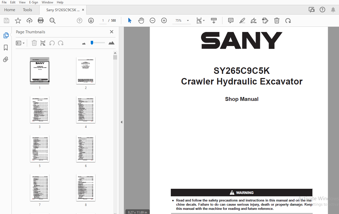
Task: Open the View menu
Action: tap(22, 2)
